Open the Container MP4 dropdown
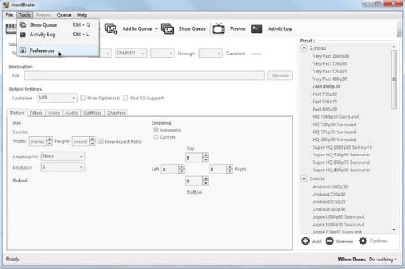Image resolution: width=405 pixels, height=269 pixels. tap(57, 98)
